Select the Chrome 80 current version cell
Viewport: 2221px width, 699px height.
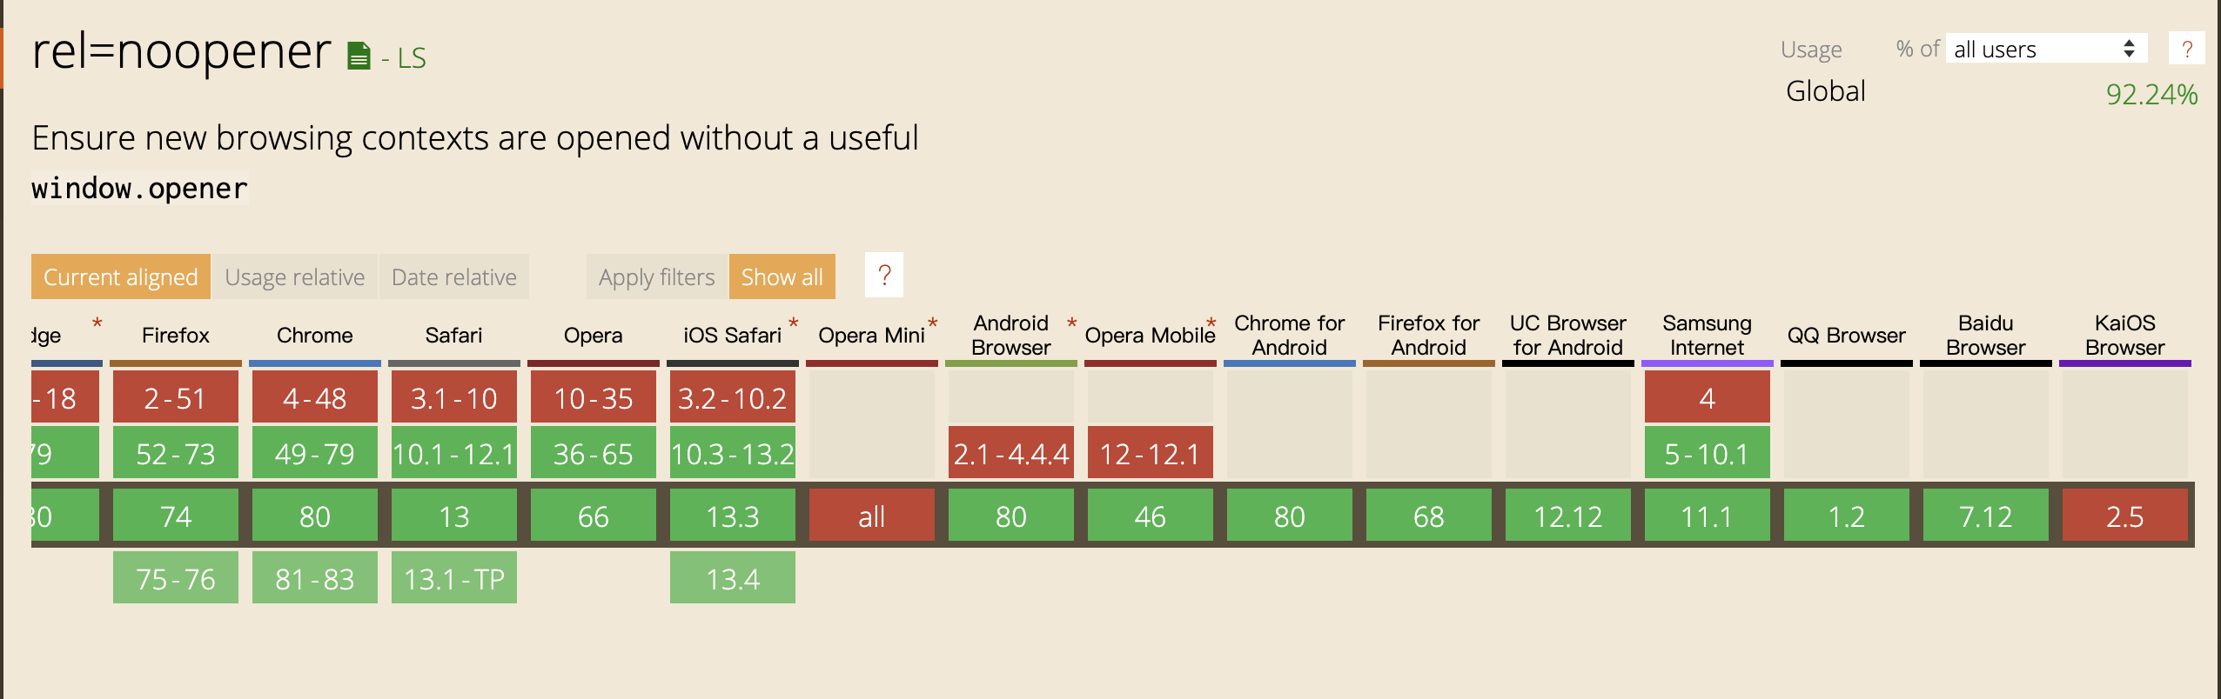(315, 516)
